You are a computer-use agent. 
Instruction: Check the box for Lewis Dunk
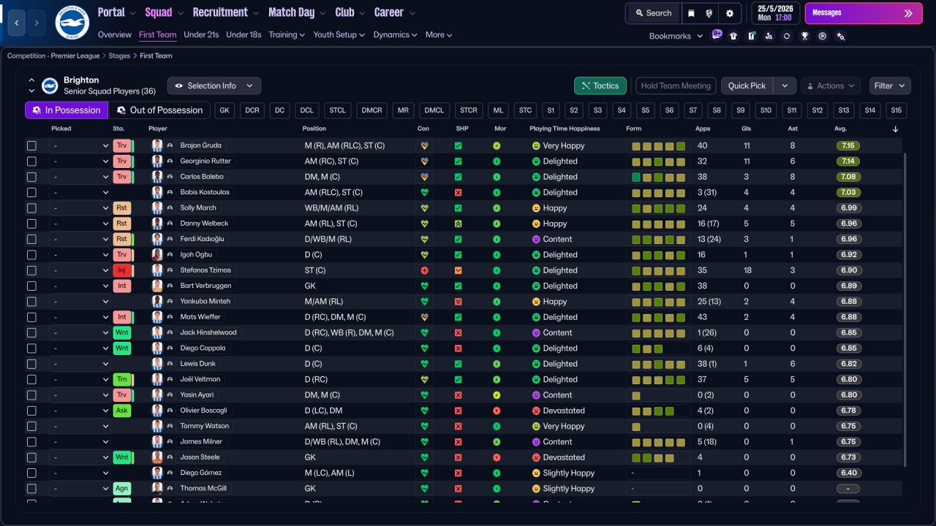[x=31, y=364]
